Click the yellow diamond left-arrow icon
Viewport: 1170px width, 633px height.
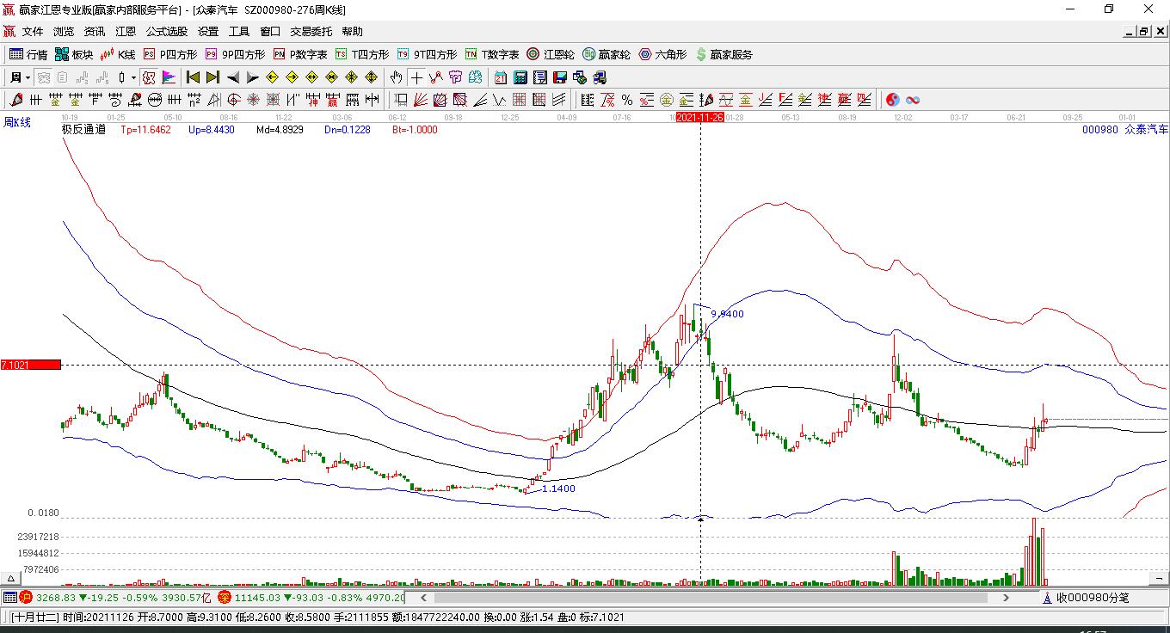coord(273,77)
